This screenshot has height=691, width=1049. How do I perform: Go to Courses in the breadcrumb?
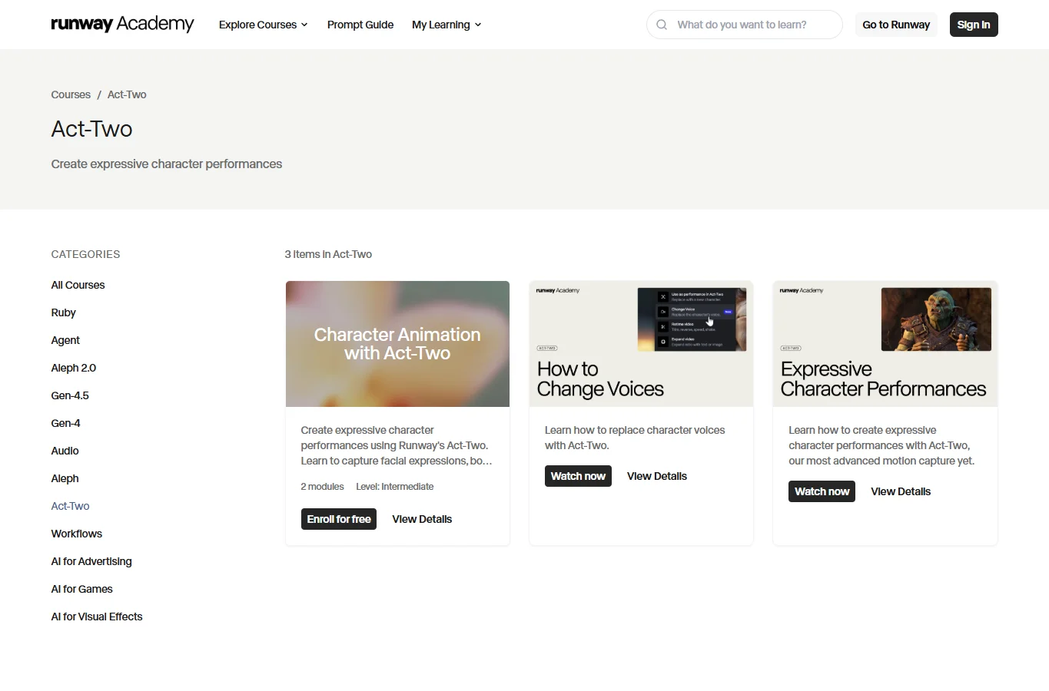[x=71, y=94]
